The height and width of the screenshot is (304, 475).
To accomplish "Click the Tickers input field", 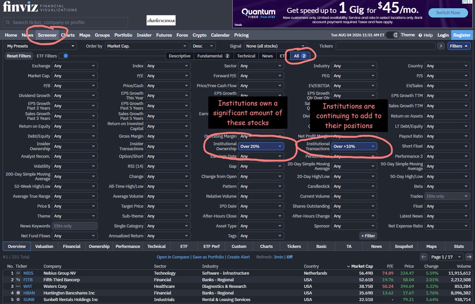I will click(385, 46).
